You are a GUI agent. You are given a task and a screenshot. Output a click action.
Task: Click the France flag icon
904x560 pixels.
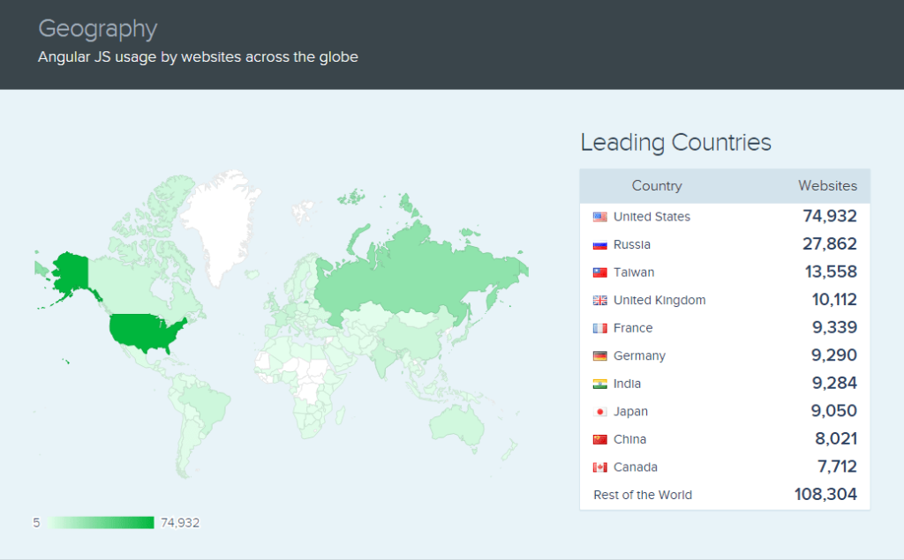[600, 328]
